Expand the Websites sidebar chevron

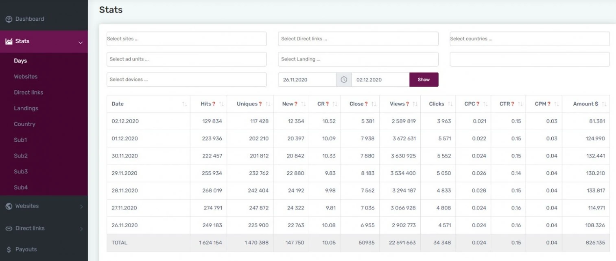(81, 207)
